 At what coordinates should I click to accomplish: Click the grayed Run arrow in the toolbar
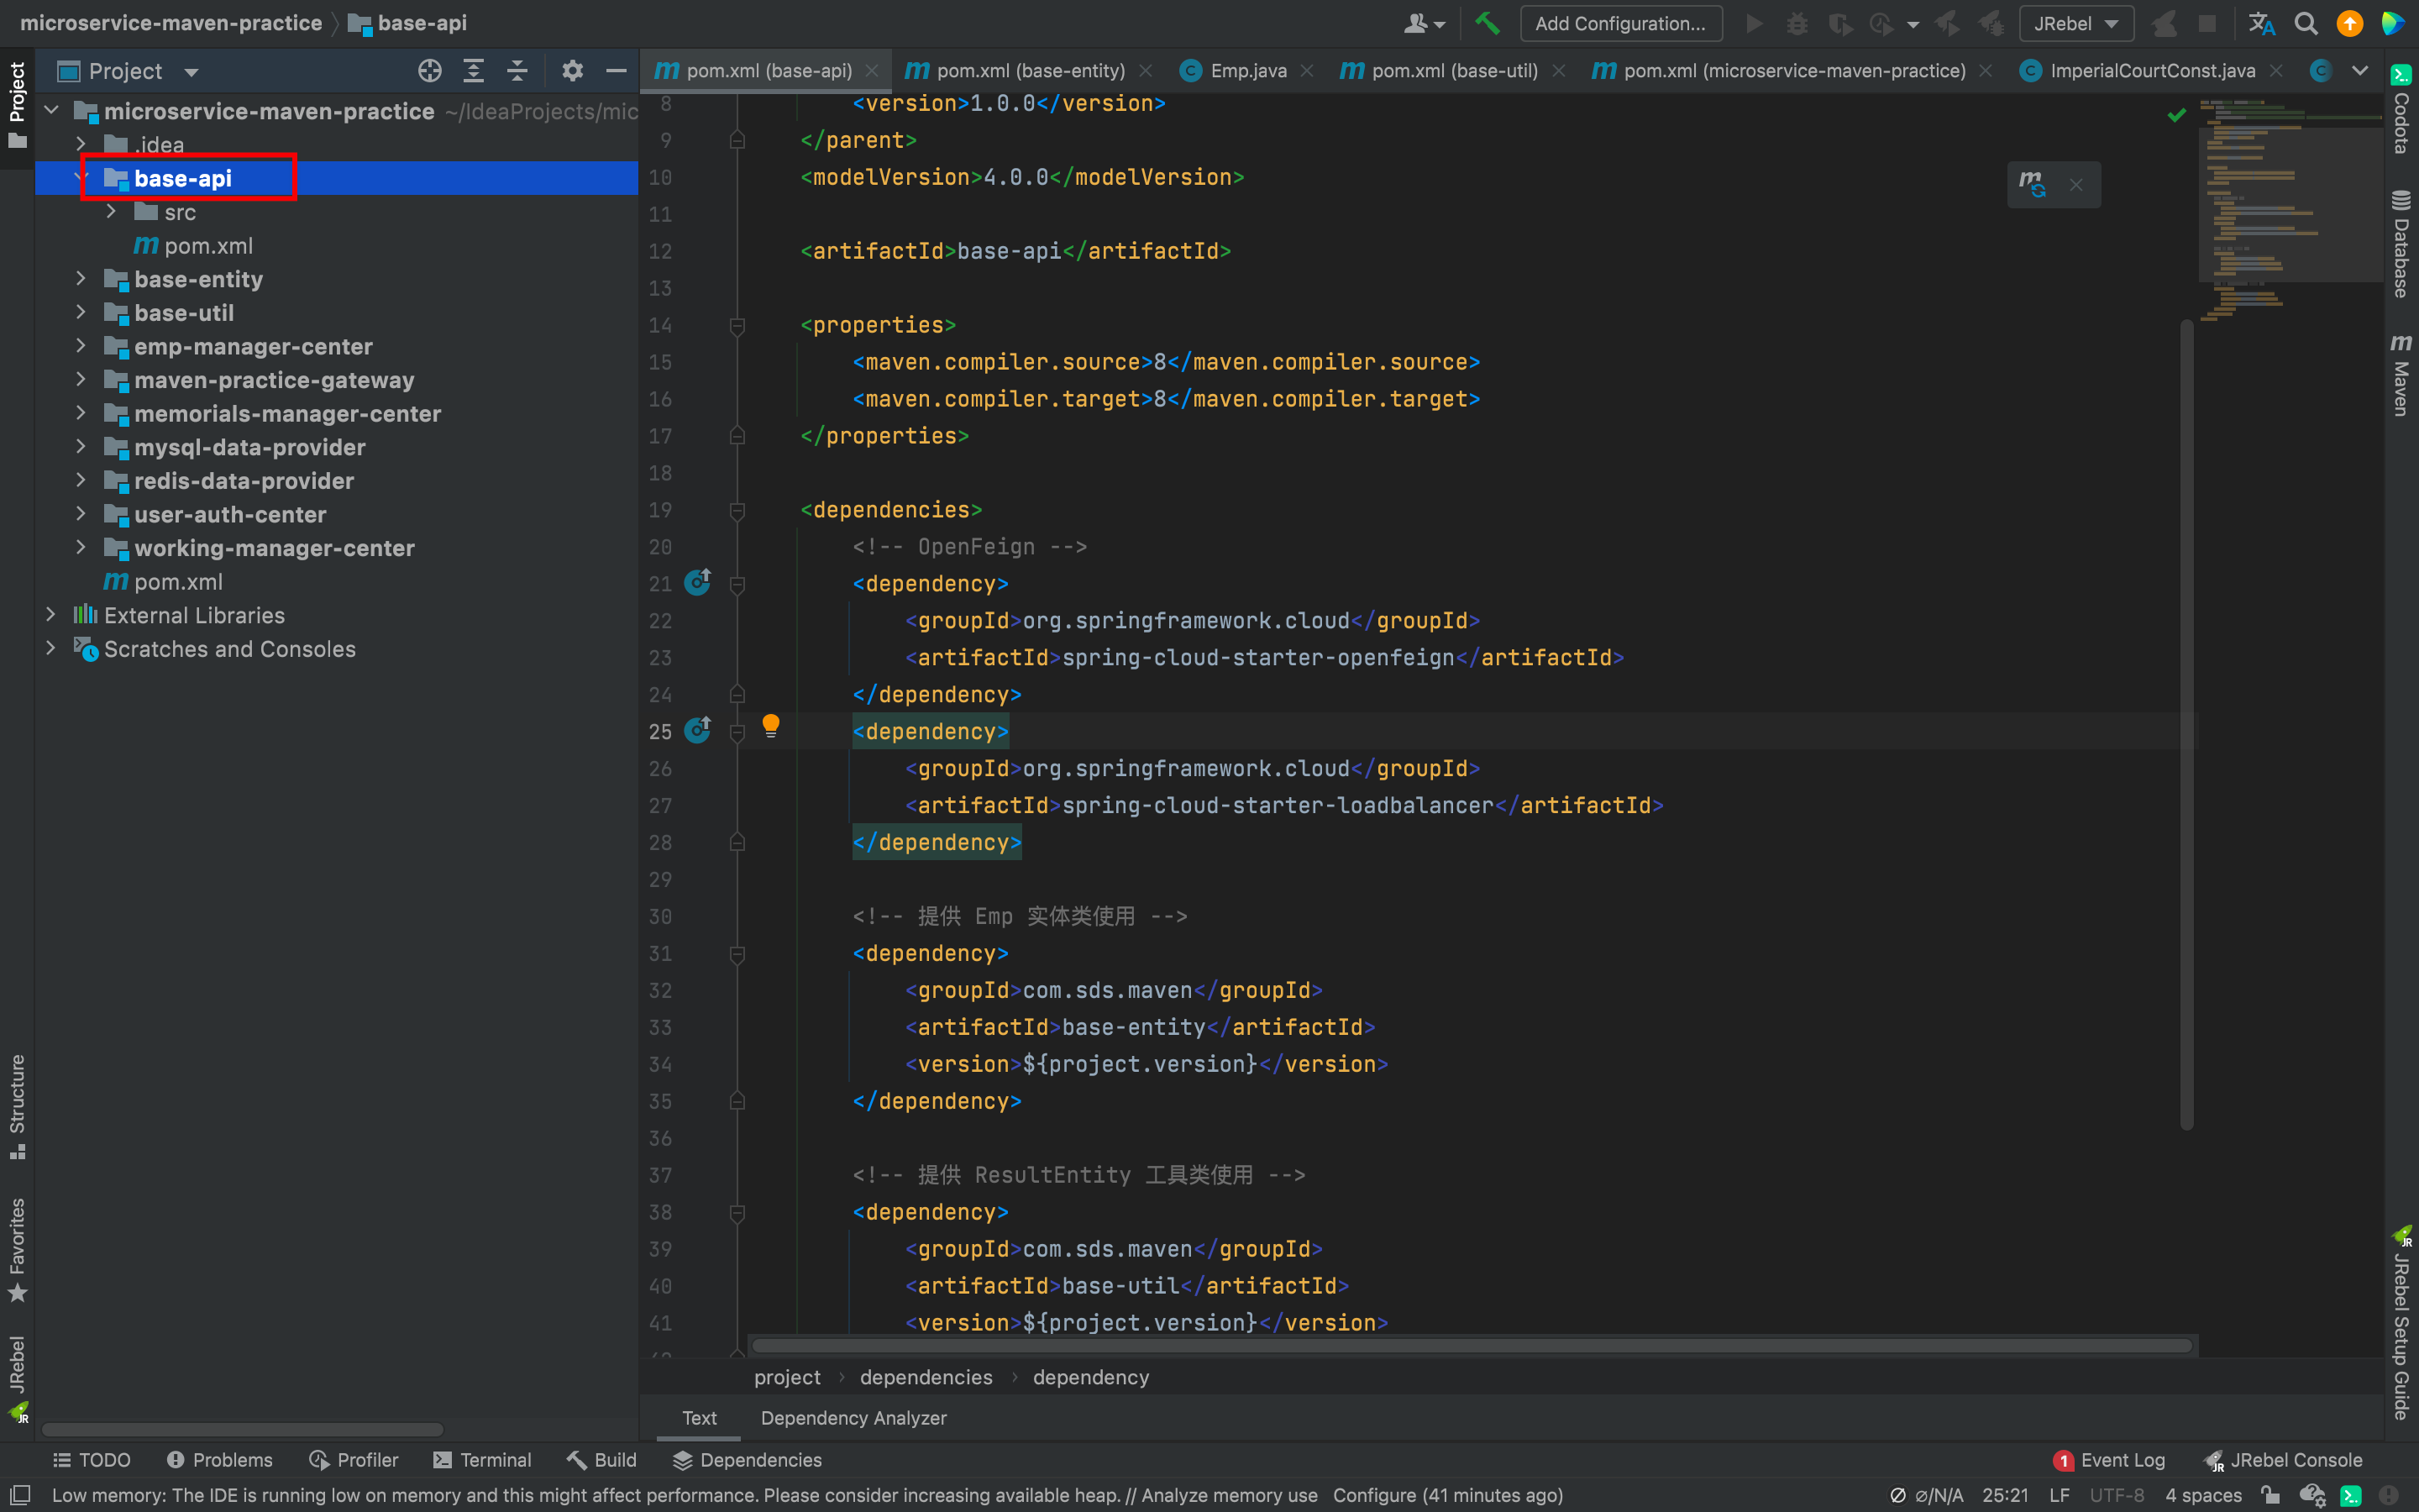(x=1753, y=23)
